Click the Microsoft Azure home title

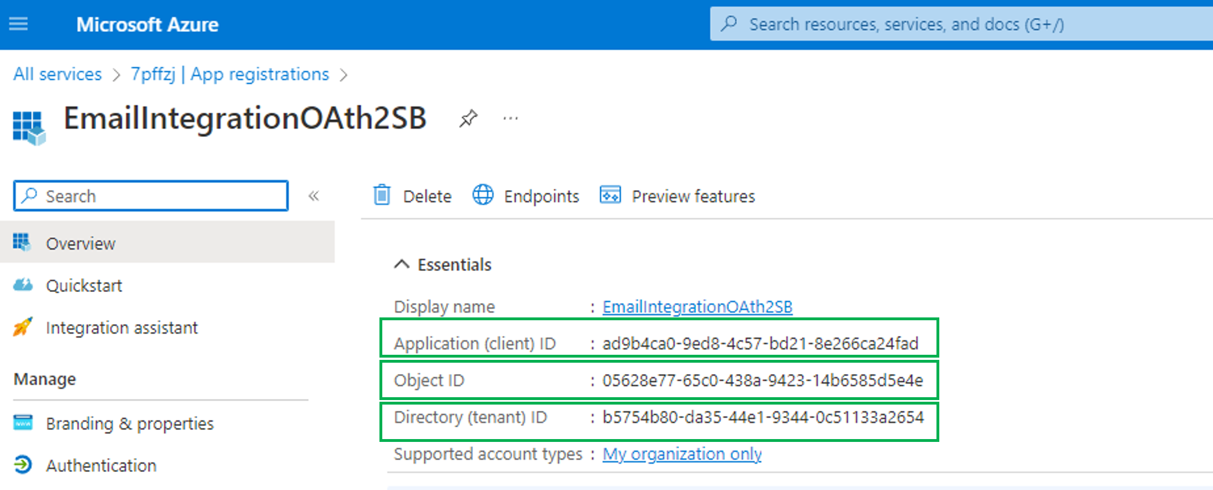pyautogui.click(x=147, y=24)
